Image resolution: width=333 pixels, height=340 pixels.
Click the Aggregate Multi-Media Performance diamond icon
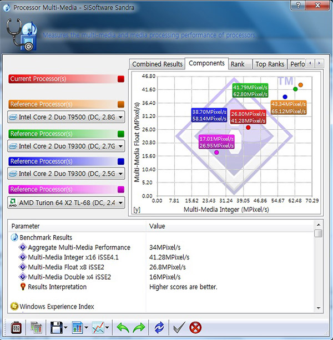23,247
